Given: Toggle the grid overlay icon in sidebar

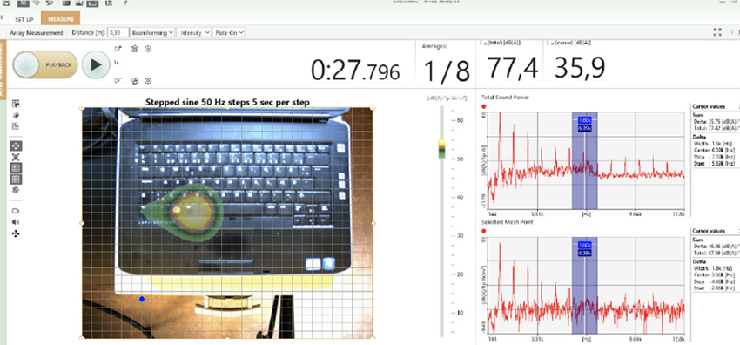Looking at the screenshot, I should [16, 179].
